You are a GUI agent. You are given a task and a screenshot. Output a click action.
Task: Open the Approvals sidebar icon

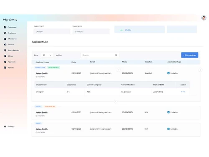5,62
